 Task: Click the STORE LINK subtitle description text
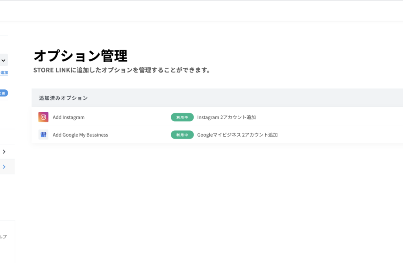[121, 70]
